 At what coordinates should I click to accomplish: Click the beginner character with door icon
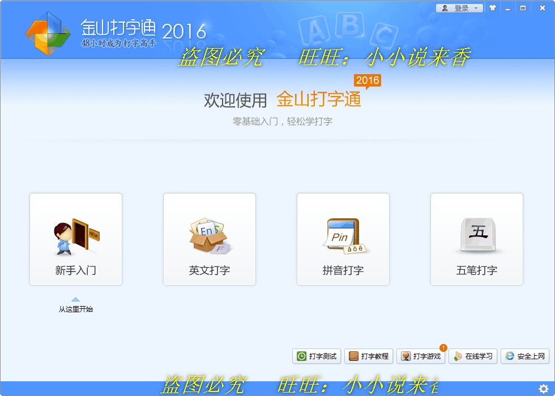point(76,236)
